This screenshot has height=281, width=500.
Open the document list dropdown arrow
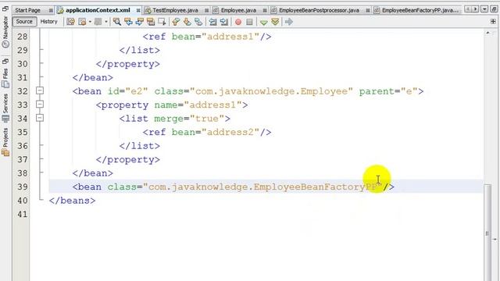[484, 9]
